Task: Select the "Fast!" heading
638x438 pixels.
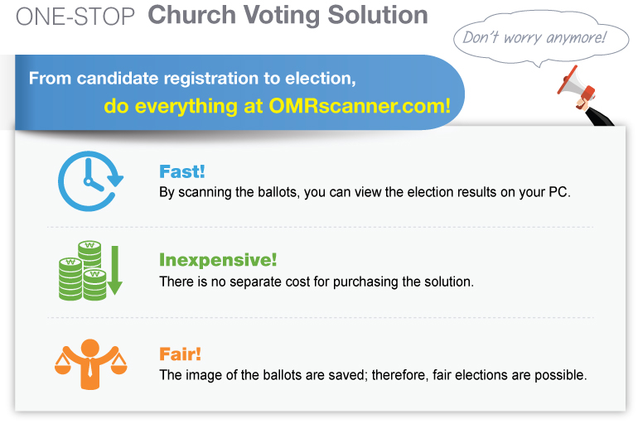Action: [182, 172]
